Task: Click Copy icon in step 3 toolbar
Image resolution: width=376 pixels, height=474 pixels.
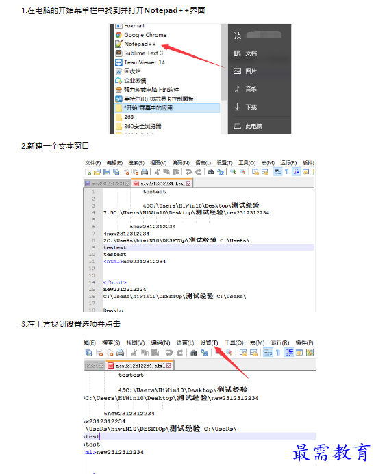Action: [145, 353]
